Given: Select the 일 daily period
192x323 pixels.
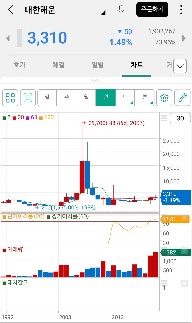Looking at the screenshot, I should (x=47, y=98).
